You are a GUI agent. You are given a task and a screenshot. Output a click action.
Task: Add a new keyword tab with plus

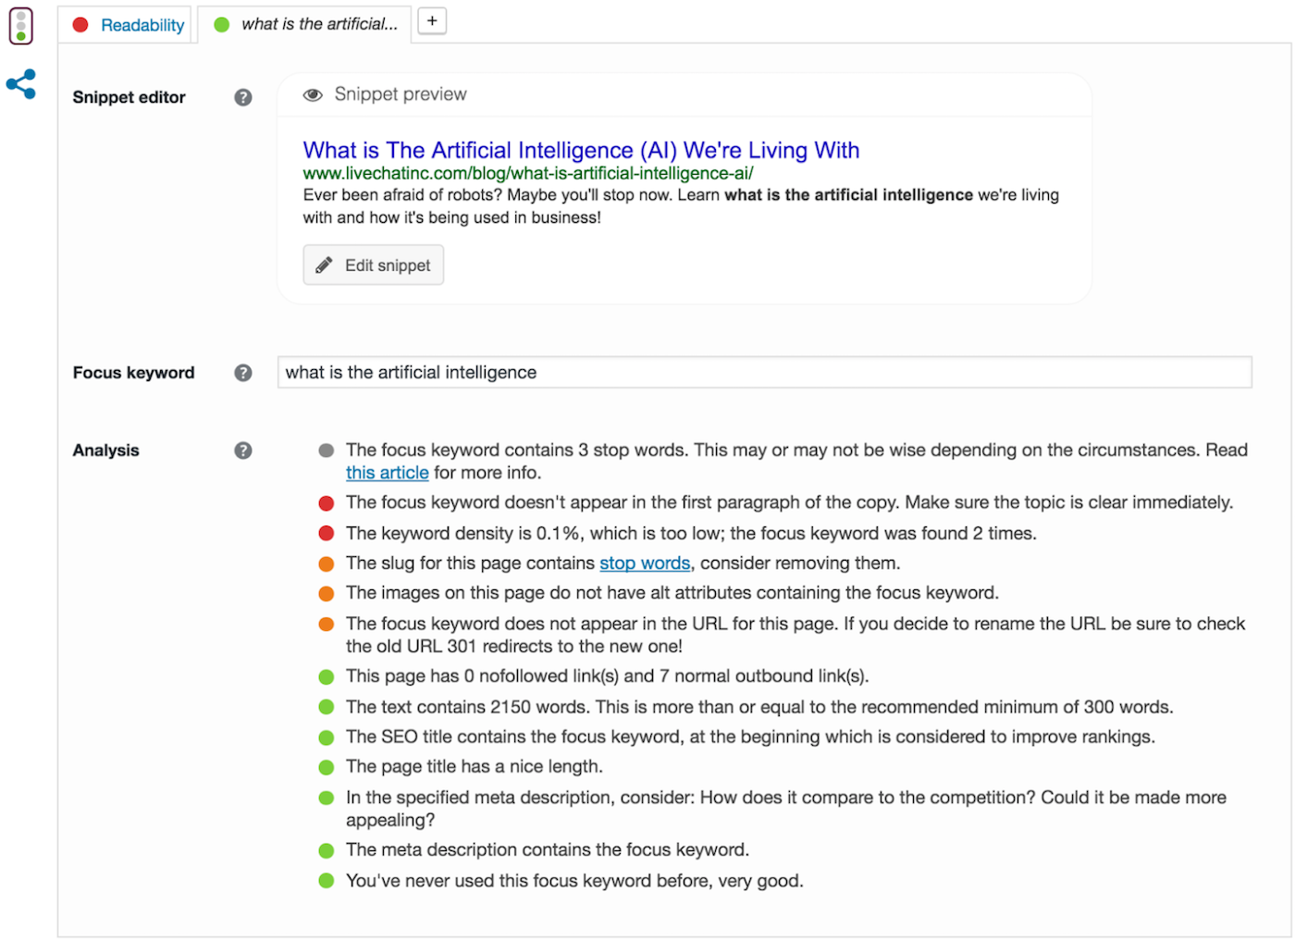432,21
